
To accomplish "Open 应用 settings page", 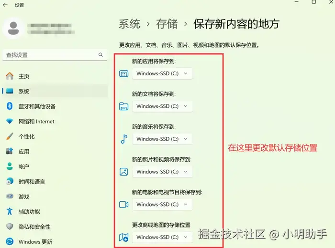I will click(55, 152).
